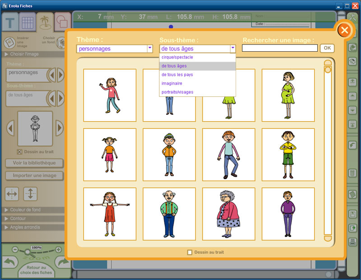361x280 pixels.
Task: Uncheck Dessin au trait in the left panel
Action: tap(19, 152)
